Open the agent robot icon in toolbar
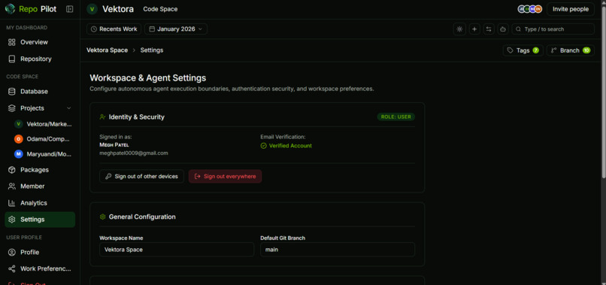 click(x=503, y=29)
